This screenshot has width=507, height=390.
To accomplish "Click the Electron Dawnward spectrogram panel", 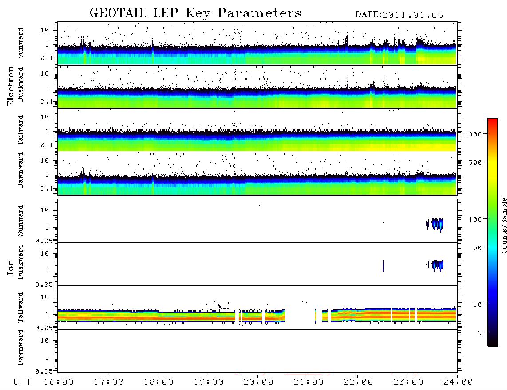I will (x=257, y=173).
